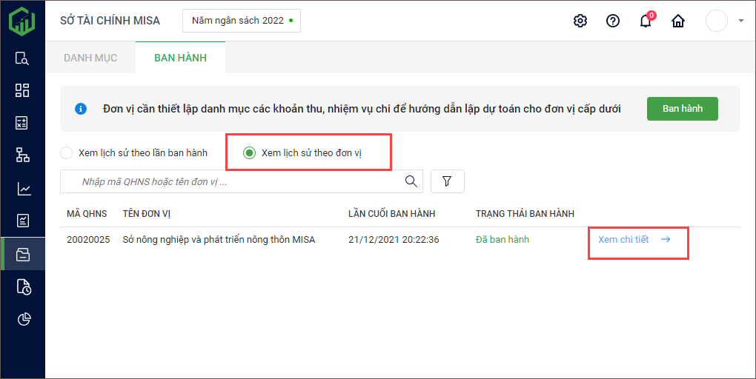Switch to DANH MỤC tab
The image size is (756, 379).
tap(90, 58)
